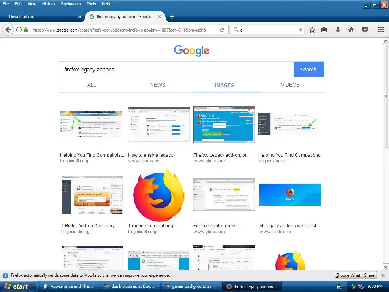This screenshot has width=389, height=292.
Task: Select the VIDEOS results tab
Action: (x=290, y=85)
